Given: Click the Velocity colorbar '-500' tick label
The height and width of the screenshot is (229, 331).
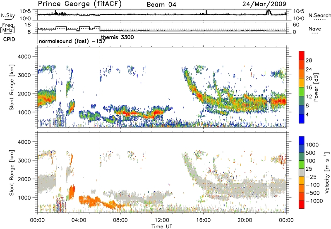Looking at the screenshot, I should point(313,193).
